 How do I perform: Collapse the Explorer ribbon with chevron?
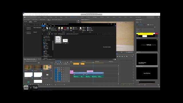[x=114, y=26]
